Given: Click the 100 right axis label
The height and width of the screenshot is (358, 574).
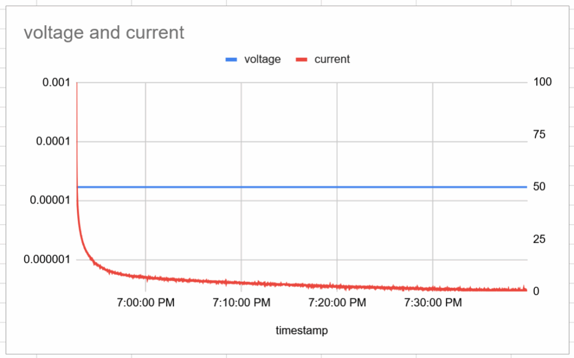Looking at the screenshot, I should point(543,82).
